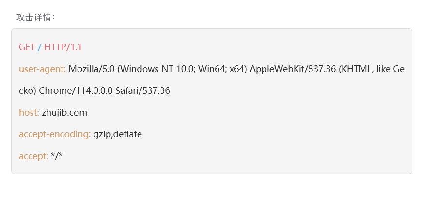Click the Win64 token in user-agent
The height and width of the screenshot is (205, 421).
point(209,69)
